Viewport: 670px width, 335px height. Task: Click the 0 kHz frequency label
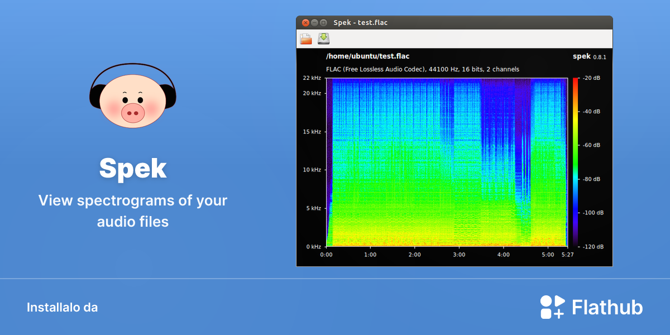pos(314,246)
